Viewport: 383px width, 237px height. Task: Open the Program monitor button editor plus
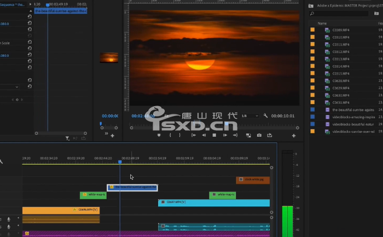(294, 136)
